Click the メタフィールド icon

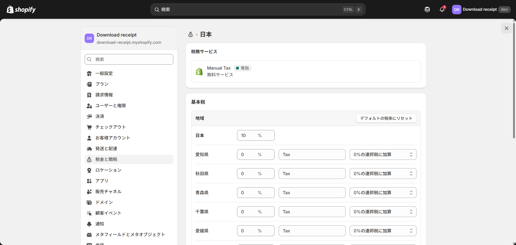coord(89,235)
